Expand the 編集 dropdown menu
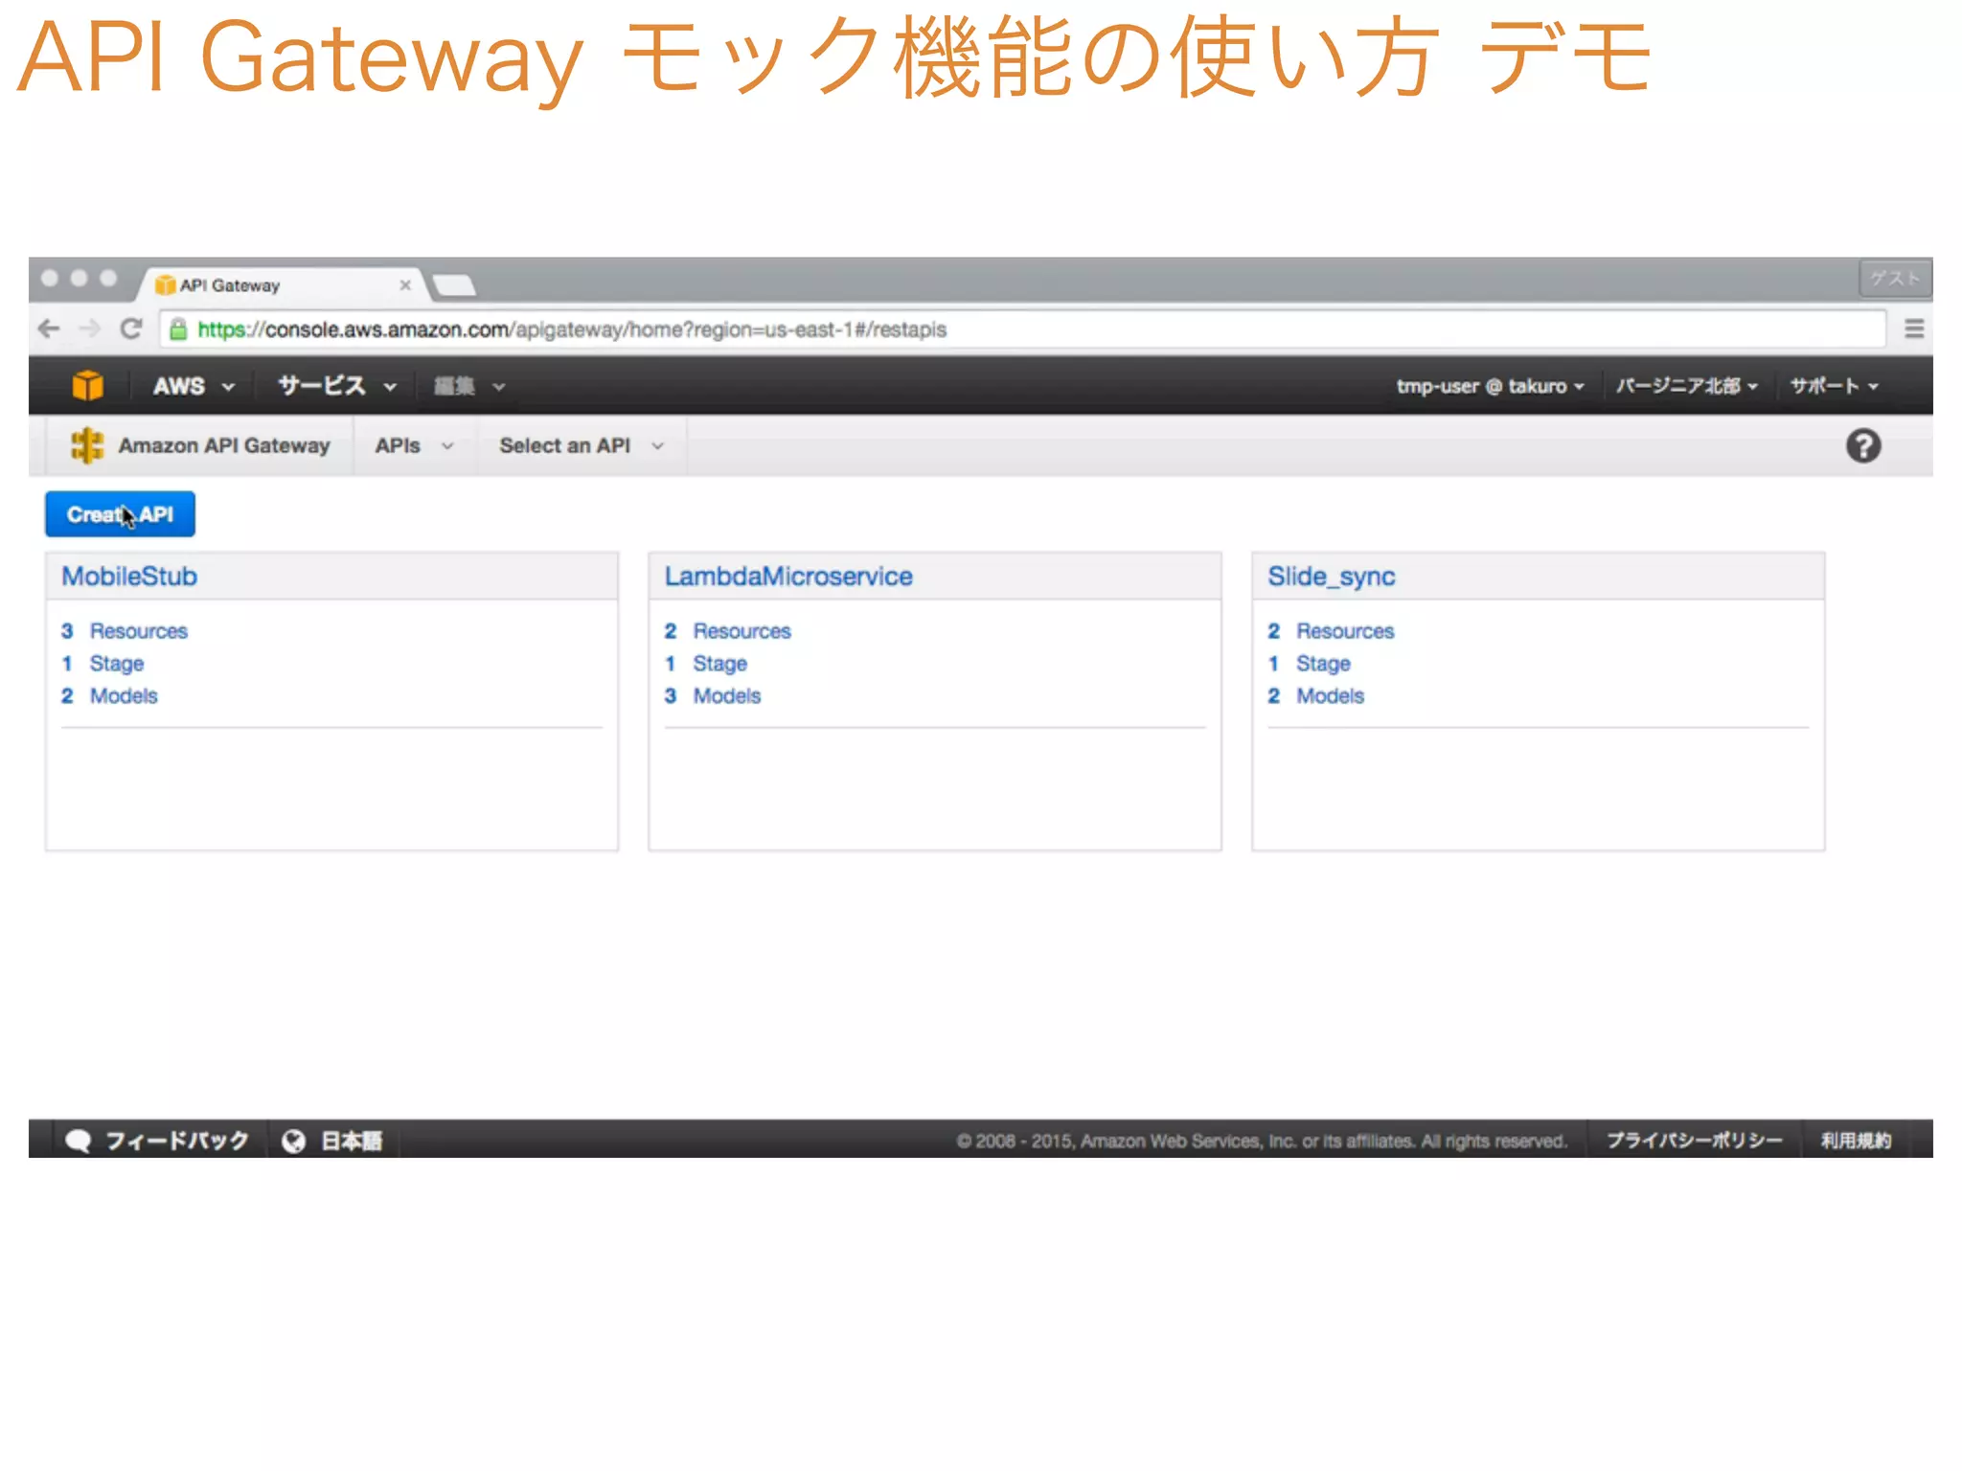The image size is (1962, 1471). (469, 386)
